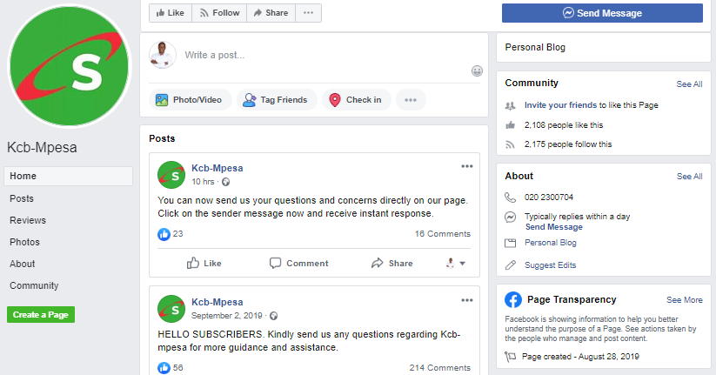Open the Kcb-Mpesa large profile picture

[70, 66]
